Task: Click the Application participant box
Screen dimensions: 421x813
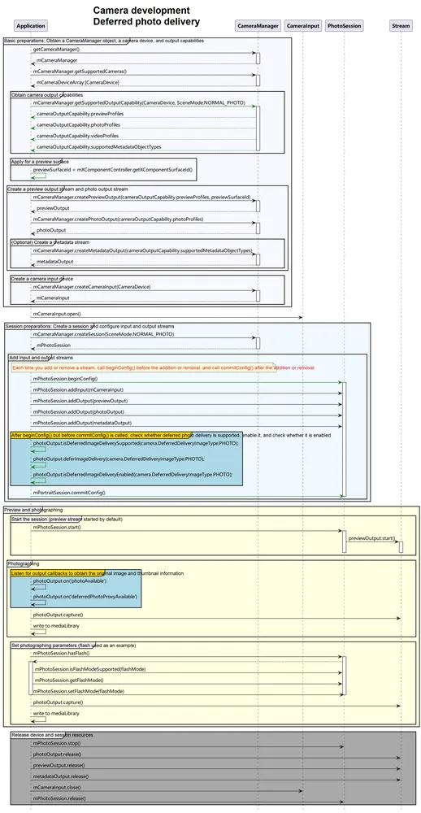Action: pyautogui.click(x=31, y=25)
